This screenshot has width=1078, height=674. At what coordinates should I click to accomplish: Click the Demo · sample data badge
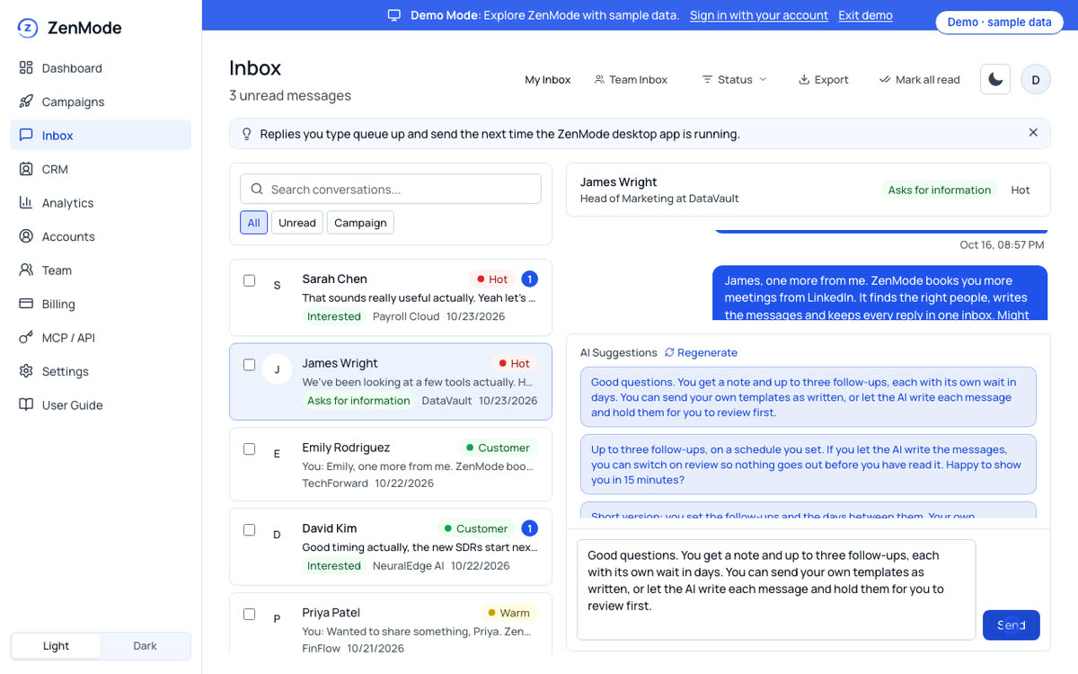[x=999, y=22]
